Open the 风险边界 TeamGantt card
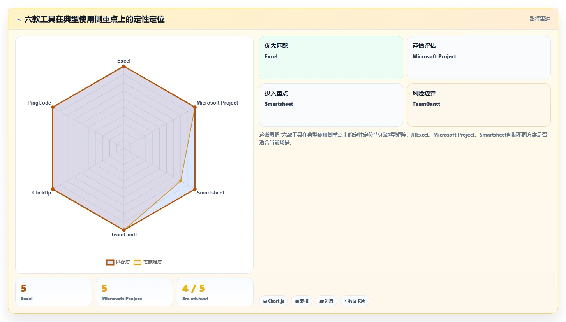This screenshot has height=322, width=566. click(479, 105)
